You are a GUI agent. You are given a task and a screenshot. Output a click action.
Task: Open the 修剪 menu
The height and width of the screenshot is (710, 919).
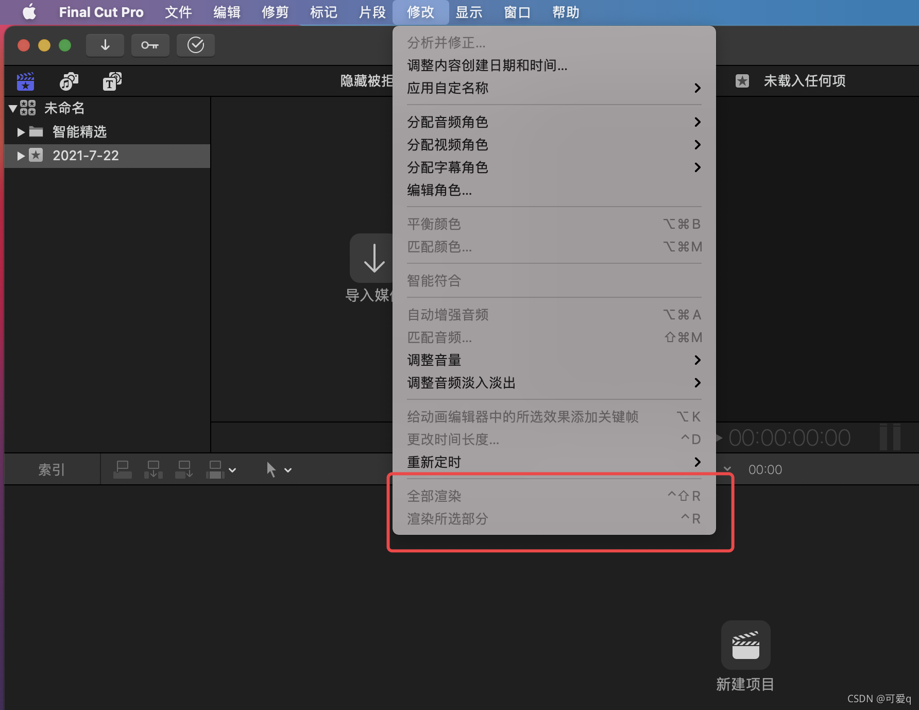click(275, 12)
